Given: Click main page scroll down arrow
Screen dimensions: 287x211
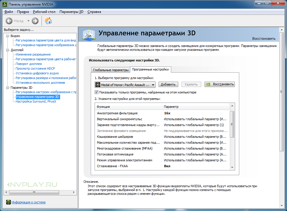Looking at the screenshot, I should [281, 205].
